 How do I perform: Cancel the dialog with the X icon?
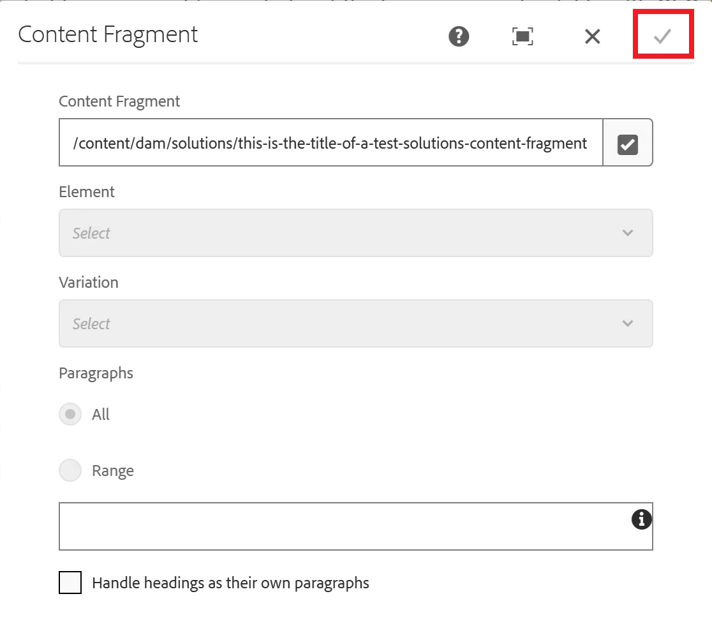click(593, 36)
